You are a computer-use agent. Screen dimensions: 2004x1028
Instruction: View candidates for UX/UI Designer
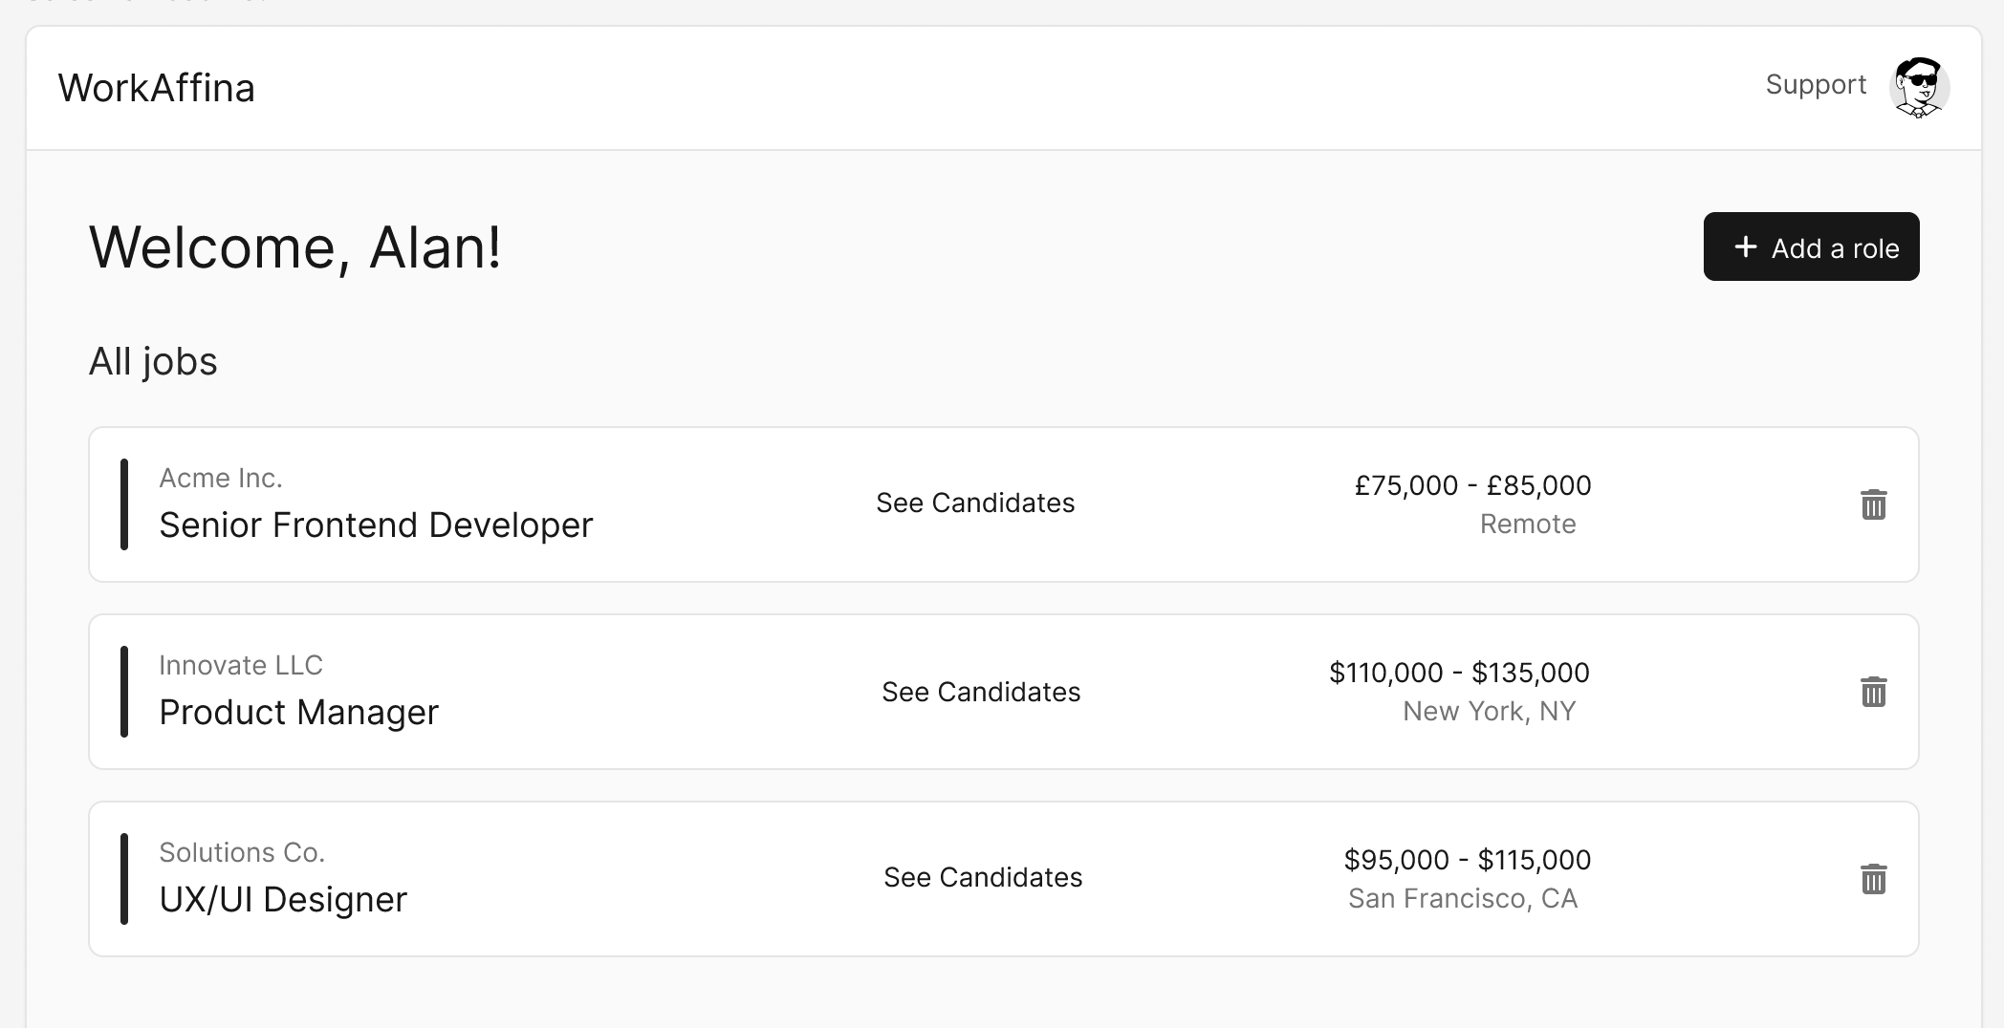(983, 877)
